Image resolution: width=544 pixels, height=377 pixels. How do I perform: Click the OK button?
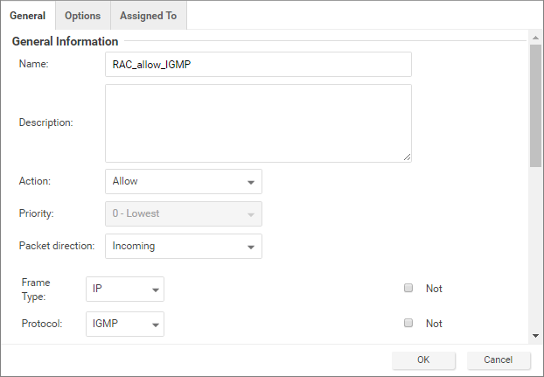[x=423, y=360]
